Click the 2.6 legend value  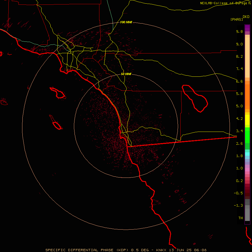point(239,144)
